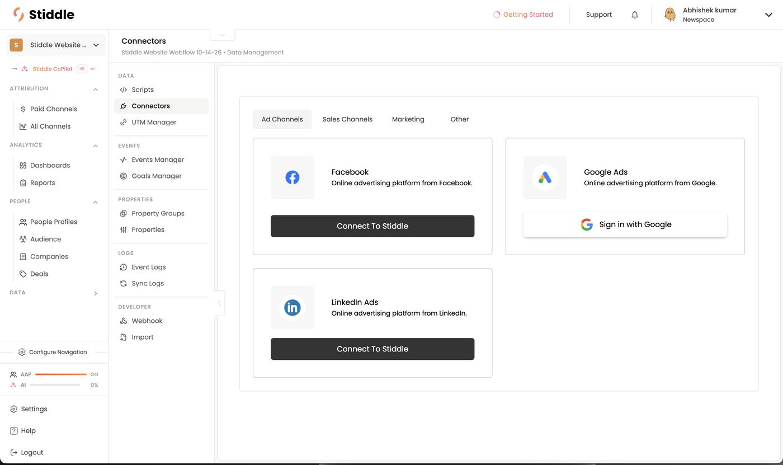Open the notifications bell
Viewport: 783px width, 465px height.
tap(635, 15)
